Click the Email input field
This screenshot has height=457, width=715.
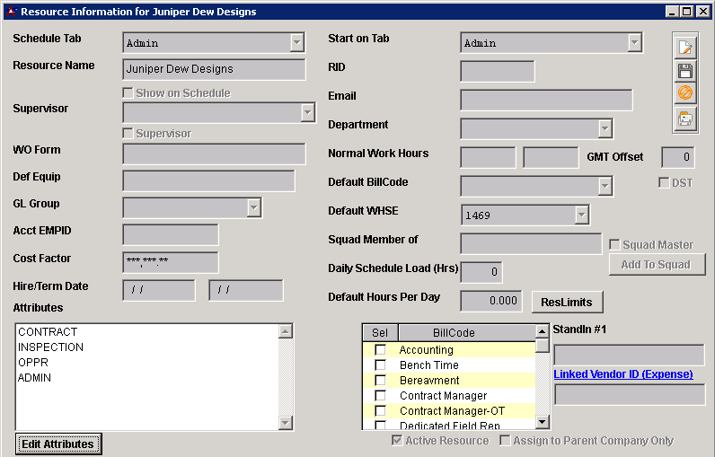[x=546, y=100]
